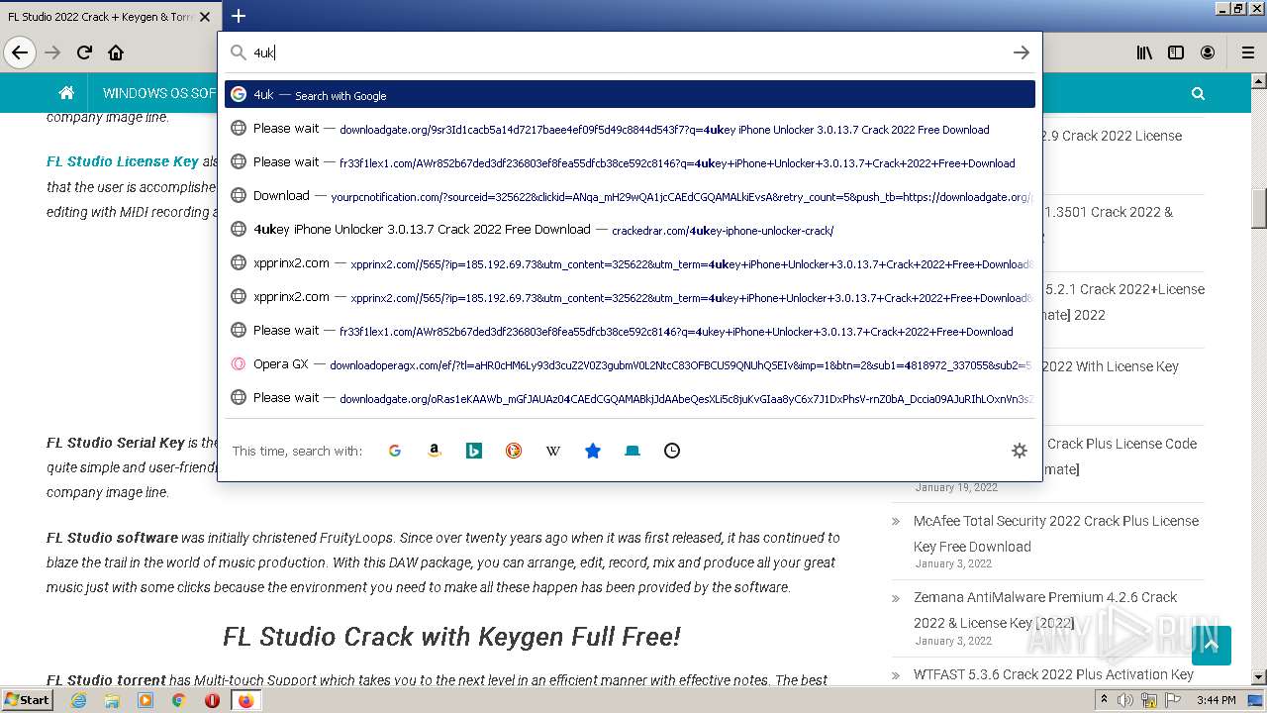Open the Firefox hamburger menu
1267x713 pixels.
coord(1248,52)
